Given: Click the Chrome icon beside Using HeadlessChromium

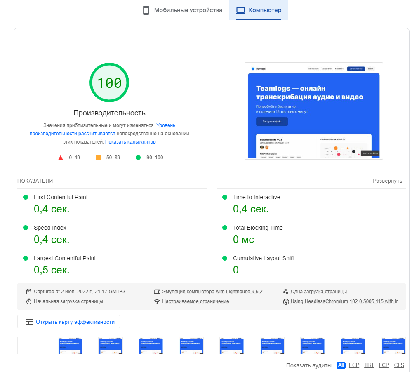Looking at the screenshot, I should (x=286, y=302).
